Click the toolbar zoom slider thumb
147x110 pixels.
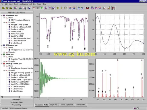(x=38, y=8)
